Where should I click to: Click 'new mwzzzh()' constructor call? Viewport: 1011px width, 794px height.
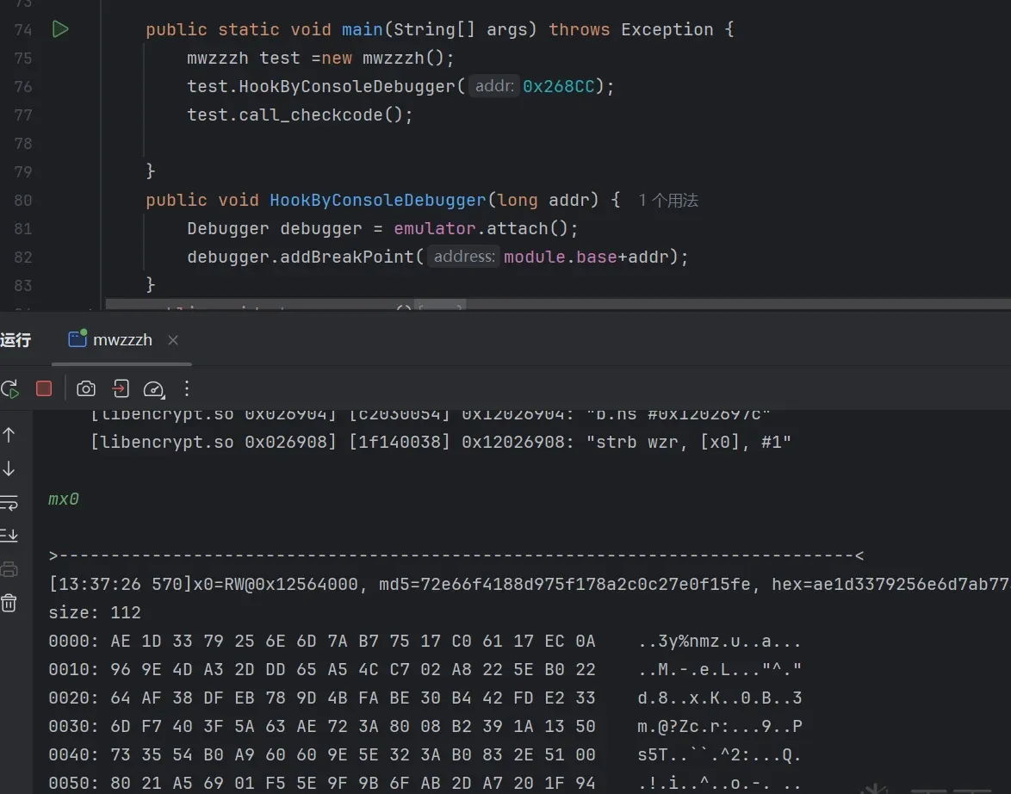click(x=383, y=58)
